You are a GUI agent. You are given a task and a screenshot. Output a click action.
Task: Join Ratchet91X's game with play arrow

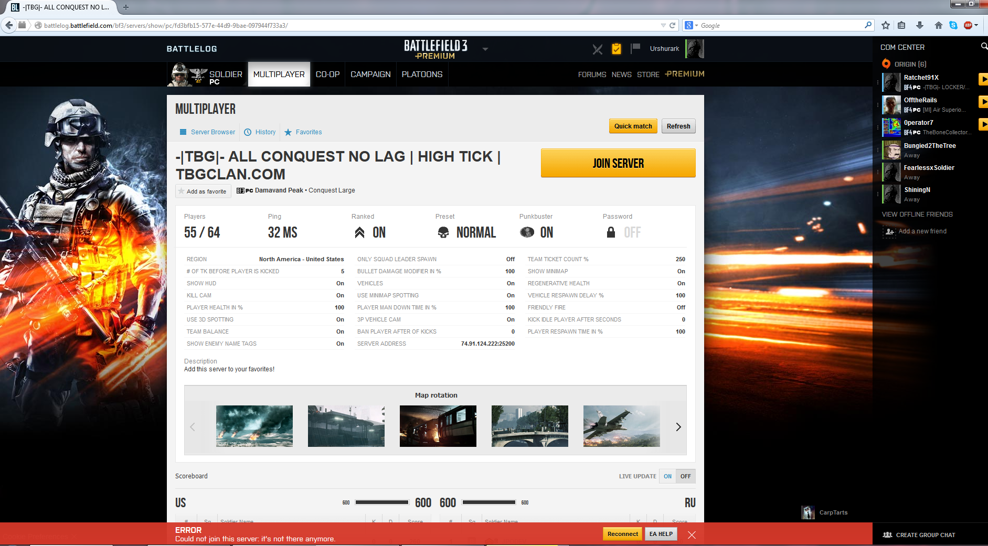point(983,79)
